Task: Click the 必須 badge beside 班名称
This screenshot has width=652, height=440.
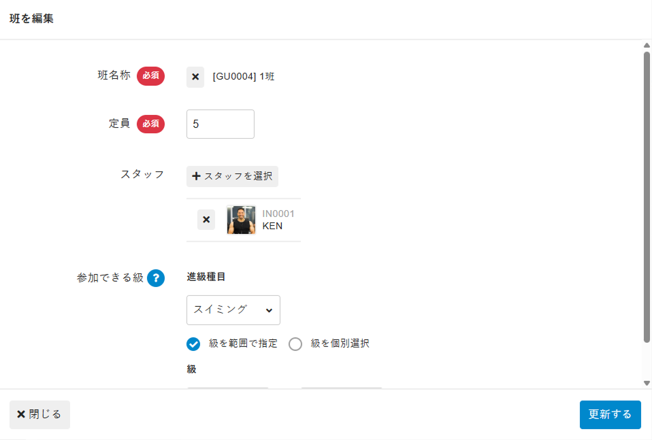Action: click(x=150, y=75)
